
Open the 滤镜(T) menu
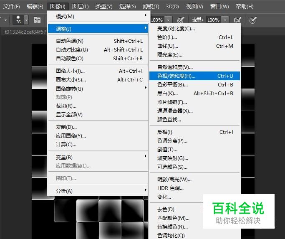tap(151, 7)
